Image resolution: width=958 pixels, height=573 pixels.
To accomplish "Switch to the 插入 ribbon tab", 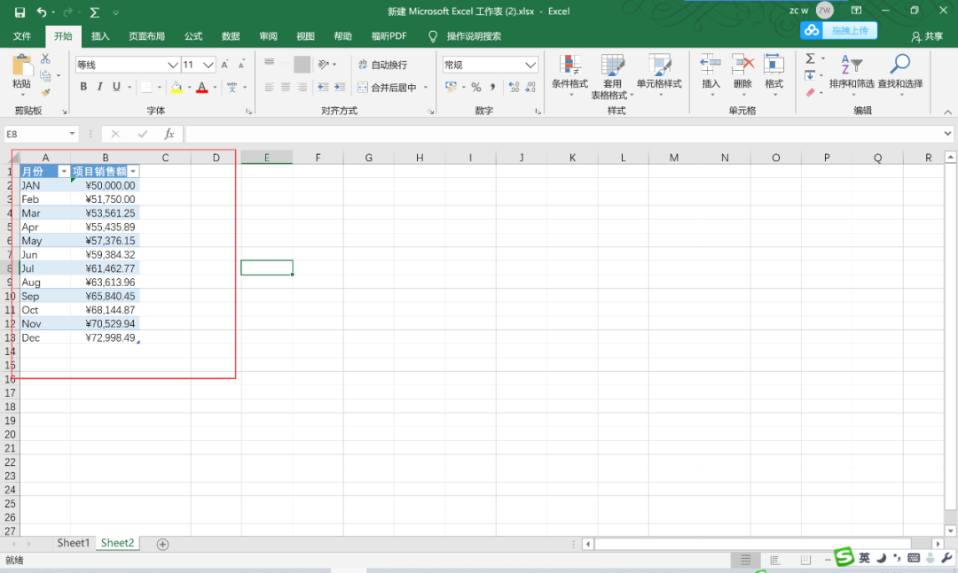I will tap(99, 36).
